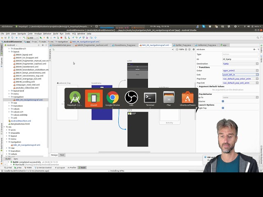This screenshot has width=263, height=197.
Task: Click the Skype tray icon
Action: point(204,26)
